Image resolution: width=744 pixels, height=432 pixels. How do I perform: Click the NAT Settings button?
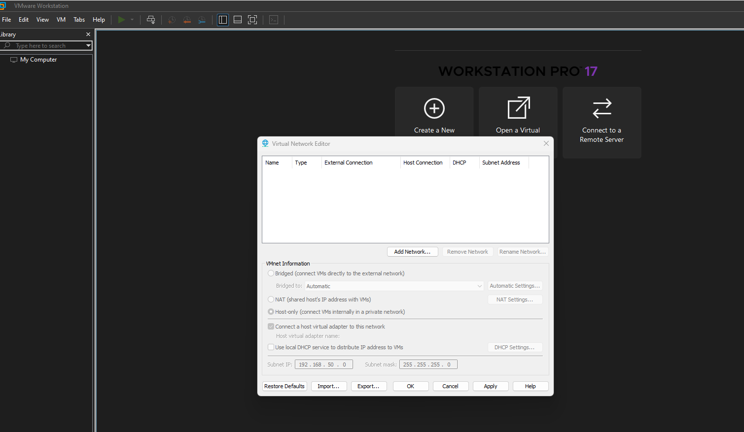pyautogui.click(x=515, y=299)
